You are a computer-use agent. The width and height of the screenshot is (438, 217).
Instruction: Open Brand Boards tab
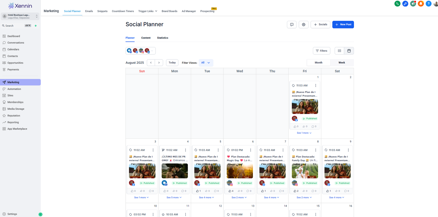tap(169, 11)
